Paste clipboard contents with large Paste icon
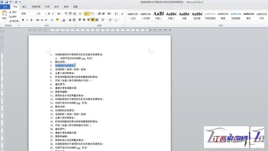Viewport: 268px width, 151px height. click(4, 13)
